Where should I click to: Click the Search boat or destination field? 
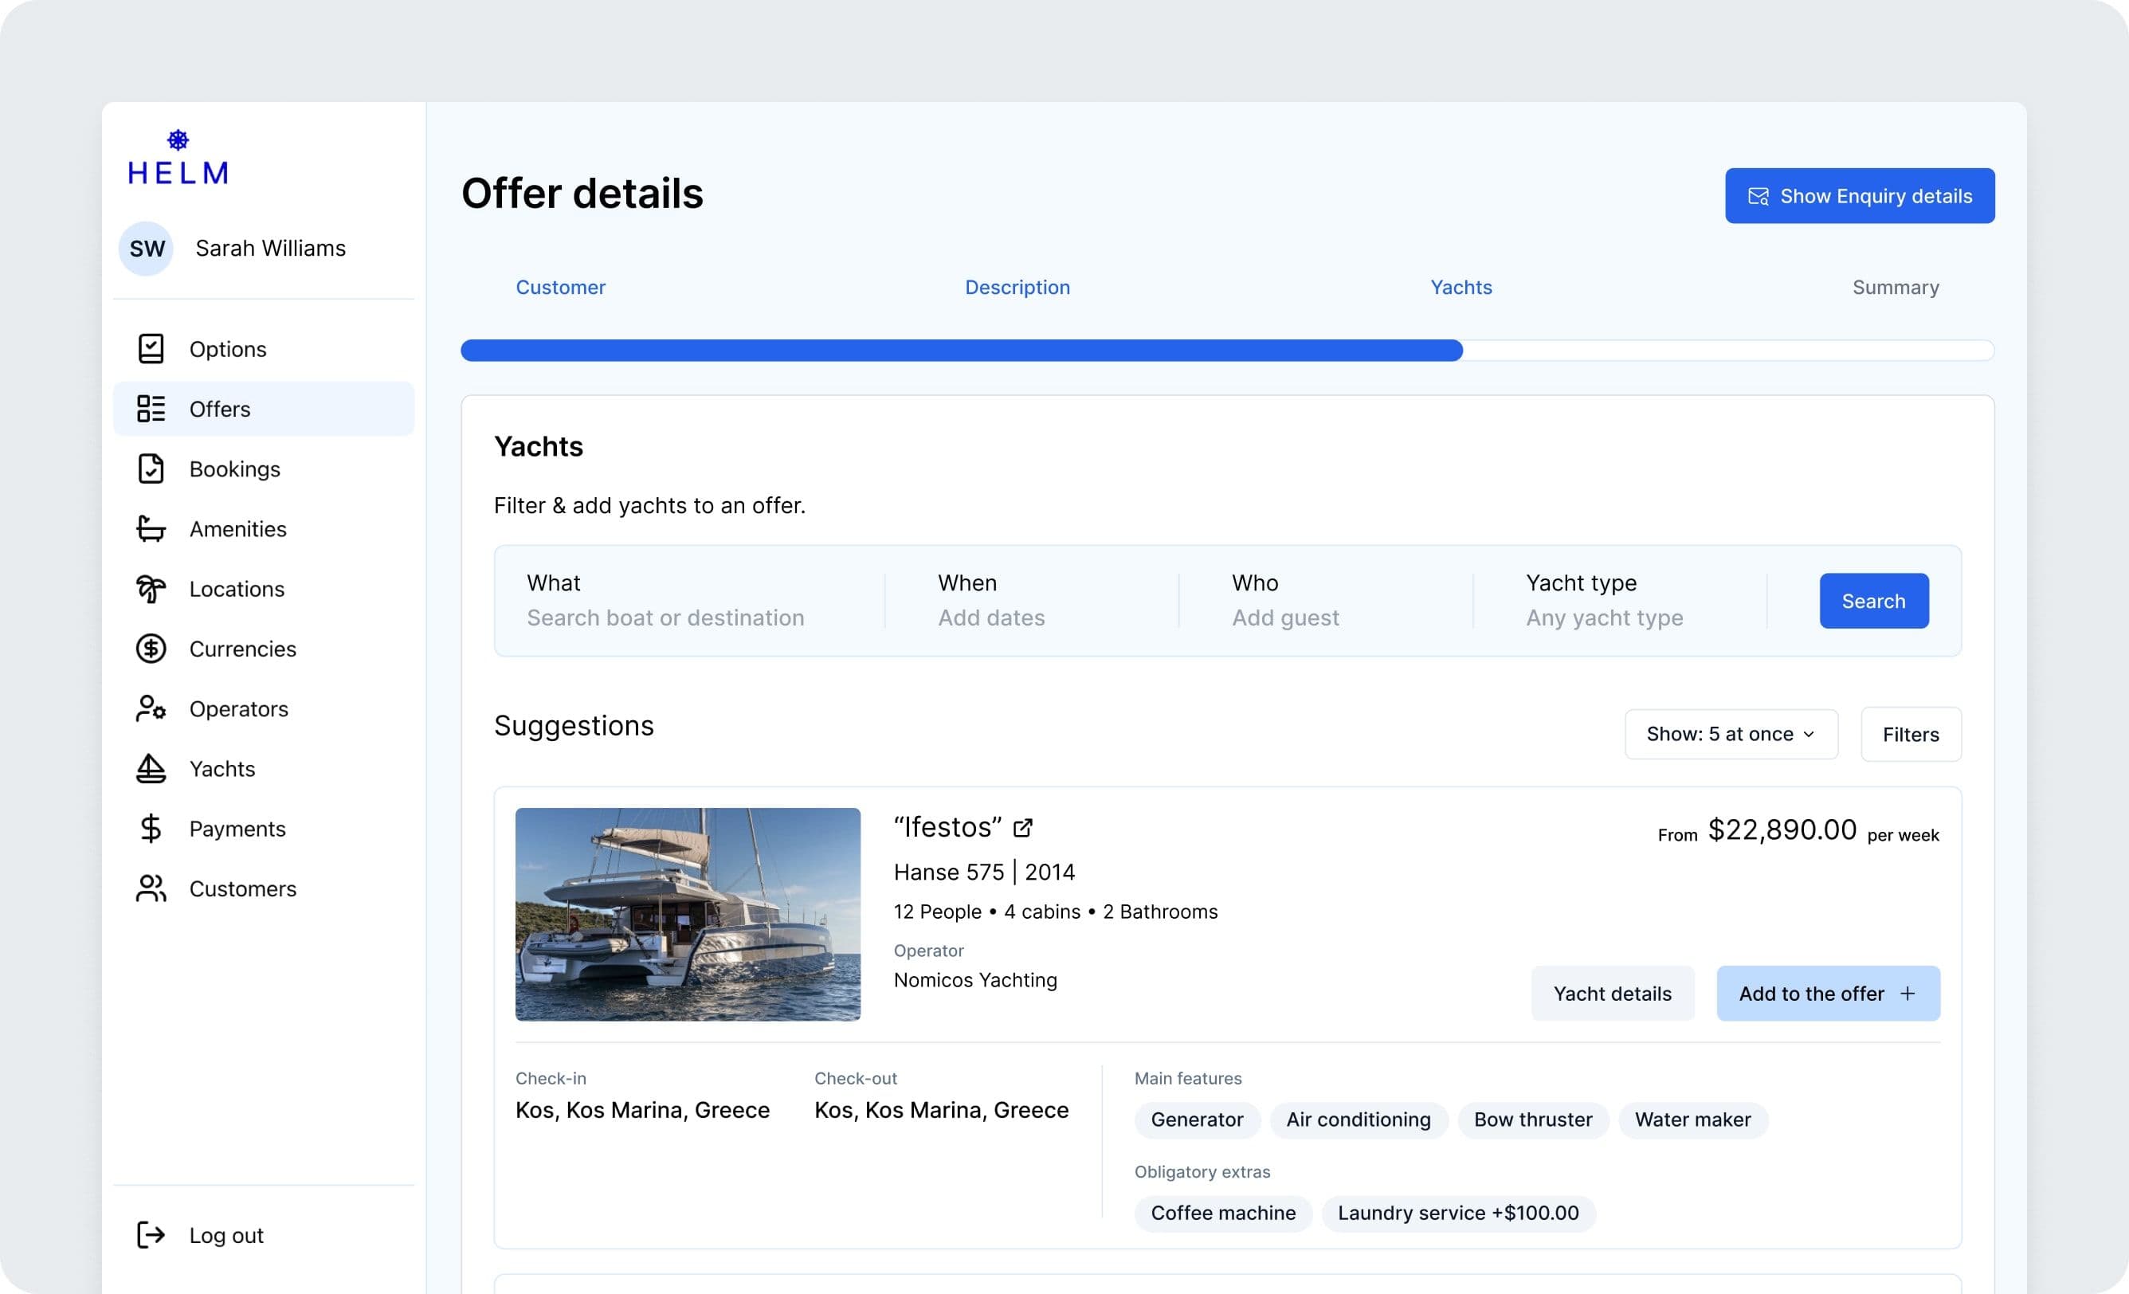coord(665,618)
